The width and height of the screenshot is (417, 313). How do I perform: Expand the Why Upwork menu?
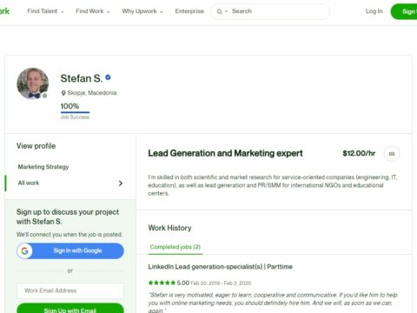coord(142,11)
